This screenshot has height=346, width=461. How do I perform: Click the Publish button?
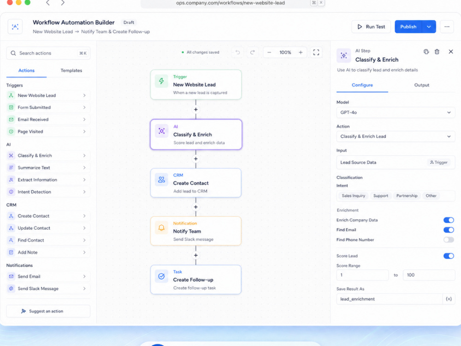click(x=408, y=27)
